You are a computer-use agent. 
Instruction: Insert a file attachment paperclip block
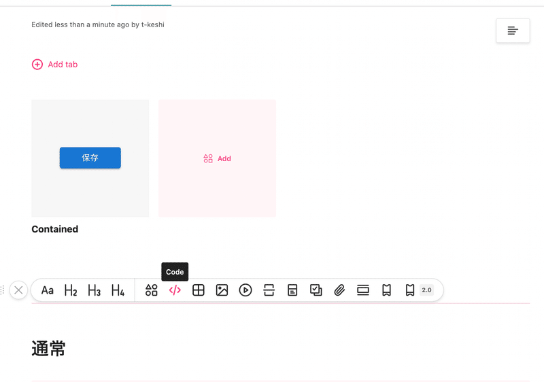click(x=339, y=290)
